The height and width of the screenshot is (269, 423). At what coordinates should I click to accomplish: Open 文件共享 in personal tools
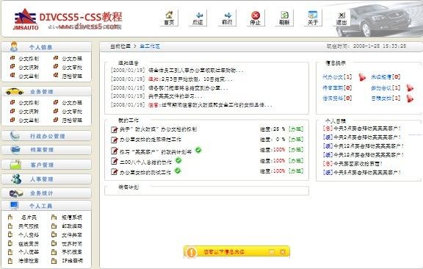pos(72,234)
